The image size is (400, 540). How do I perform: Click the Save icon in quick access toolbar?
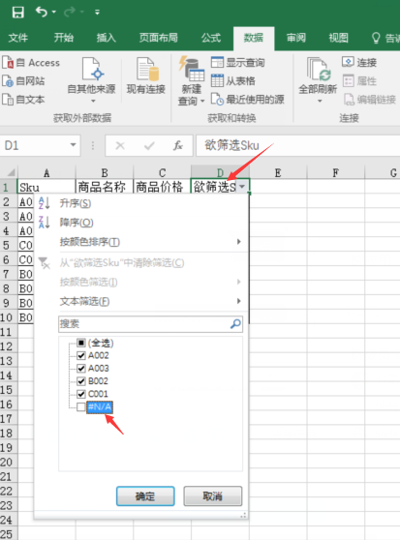17,13
